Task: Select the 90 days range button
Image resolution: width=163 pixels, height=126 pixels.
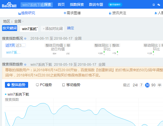Action: (153, 85)
